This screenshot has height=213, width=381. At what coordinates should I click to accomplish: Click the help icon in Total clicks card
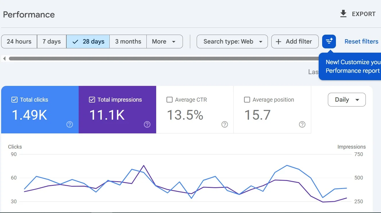pos(69,124)
